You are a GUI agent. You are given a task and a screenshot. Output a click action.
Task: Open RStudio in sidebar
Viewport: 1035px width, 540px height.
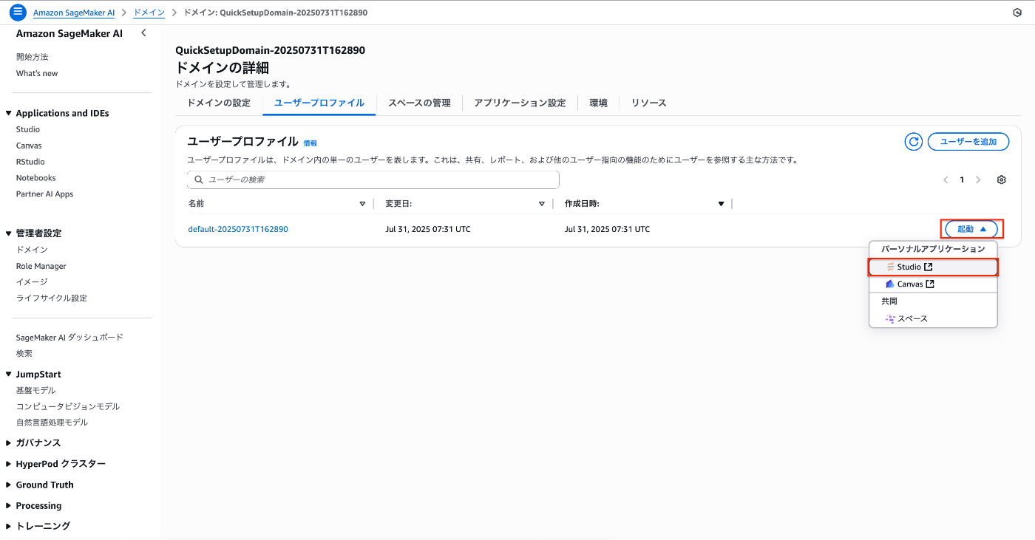pos(30,162)
